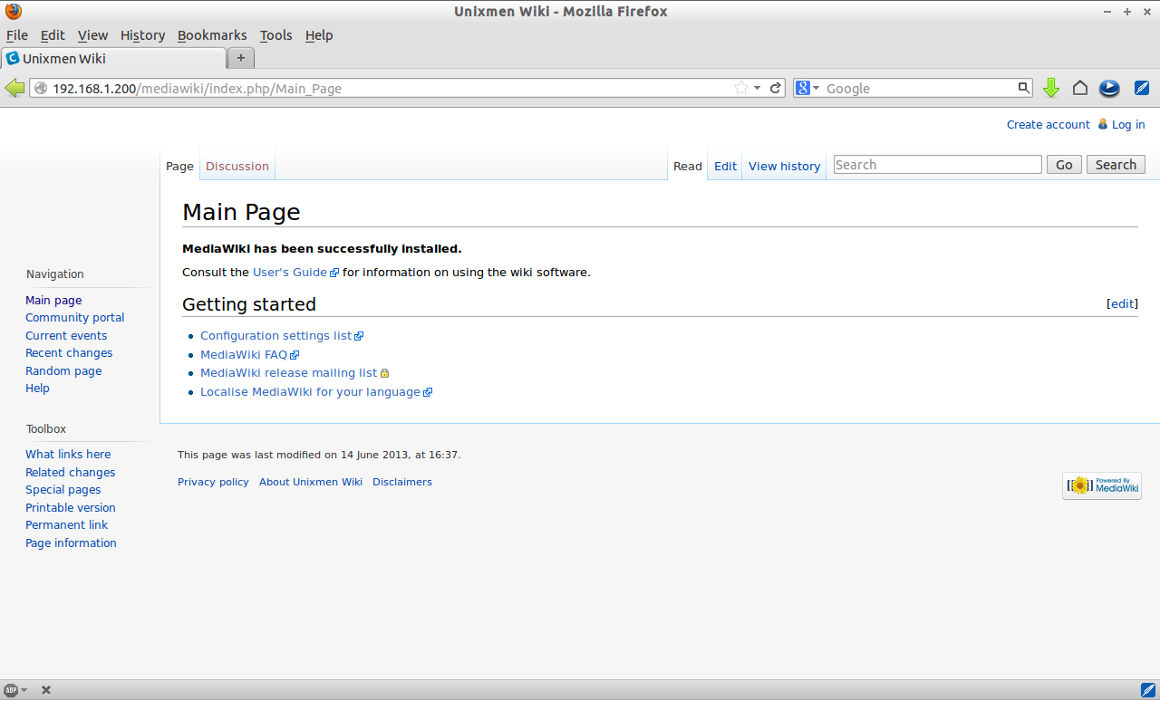The height and width of the screenshot is (701, 1160).
Task: Click the sidebar Help link
Action: [x=37, y=388]
